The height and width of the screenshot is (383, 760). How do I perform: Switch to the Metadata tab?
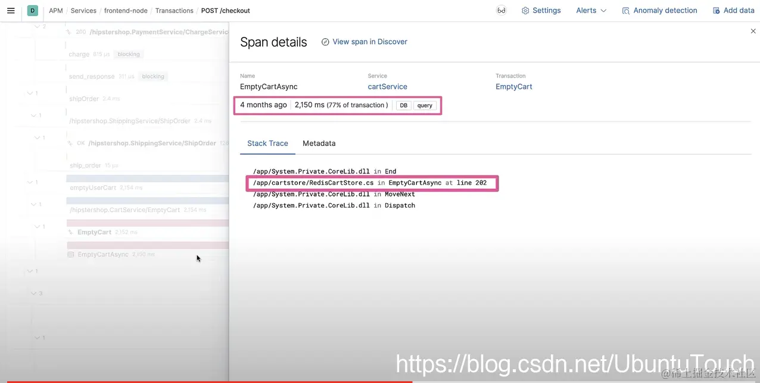(319, 144)
